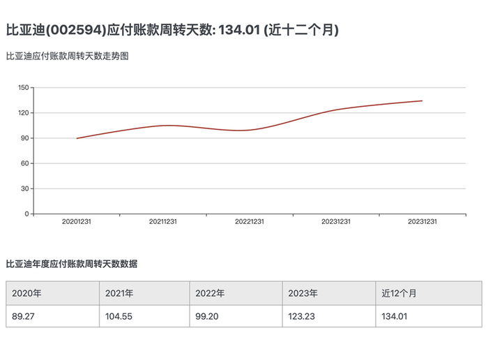Click the 2022年 table header cell
Screen dimensions: 488x351
point(236,293)
